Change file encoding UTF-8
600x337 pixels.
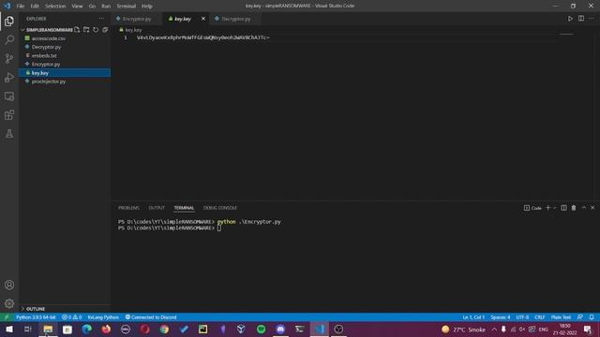(x=522, y=317)
